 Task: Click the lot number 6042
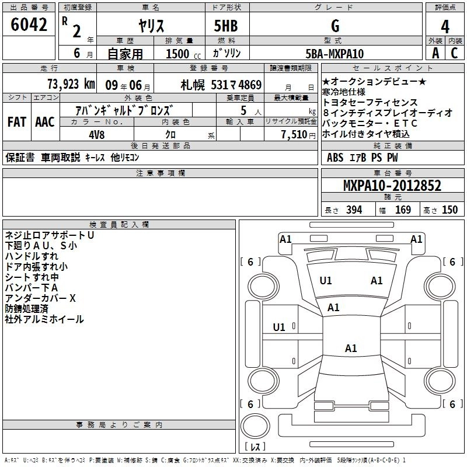(29, 25)
